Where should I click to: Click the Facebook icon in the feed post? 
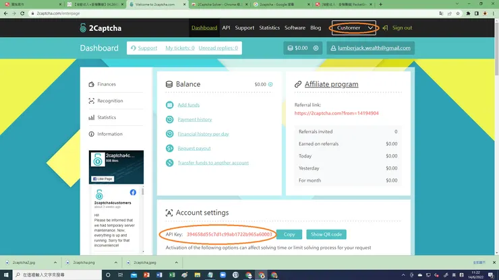click(x=133, y=193)
